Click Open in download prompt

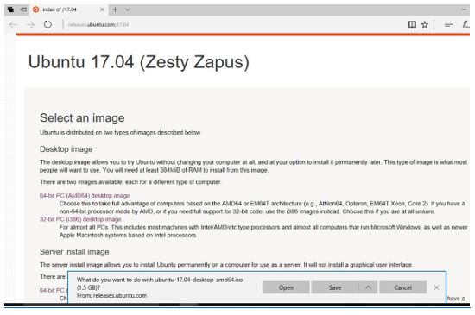[x=286, y=287]
